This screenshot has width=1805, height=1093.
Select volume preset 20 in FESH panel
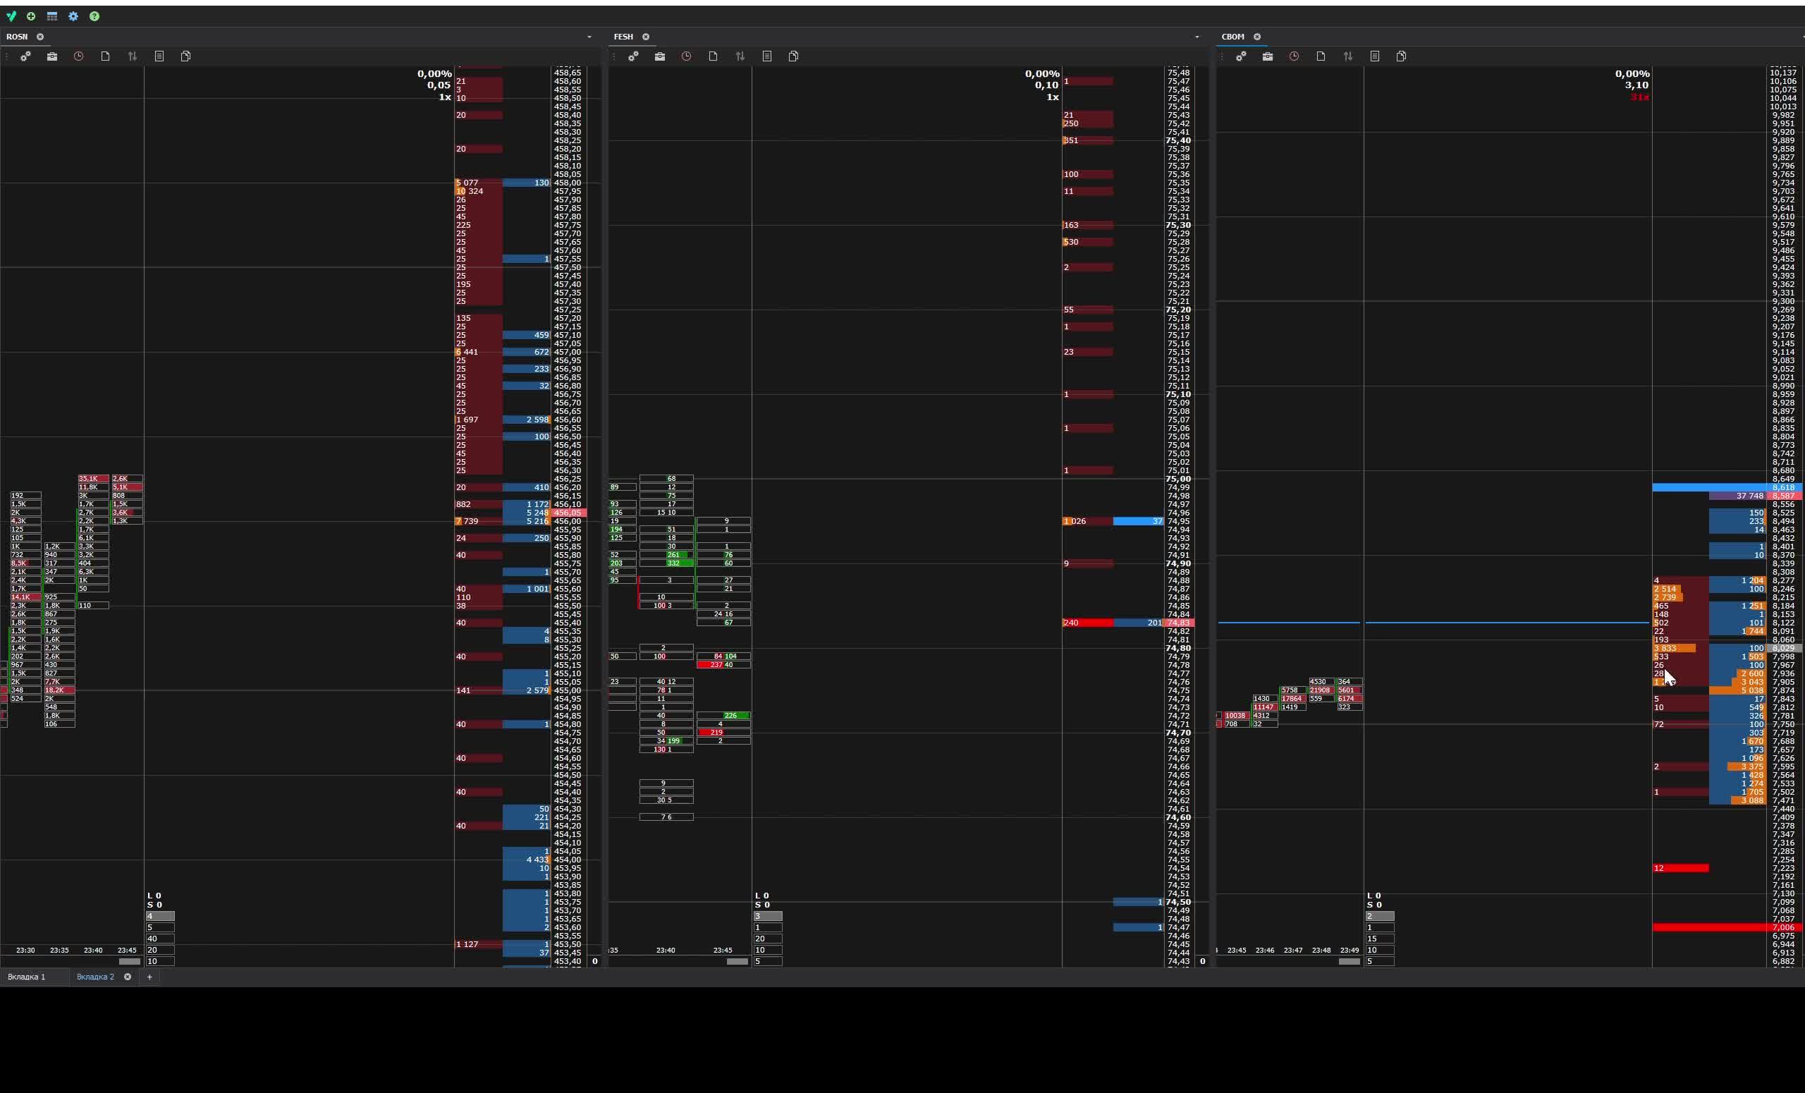(x=767, y=939)
